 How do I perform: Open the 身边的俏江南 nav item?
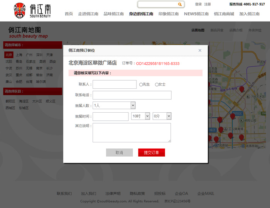click(x=141, y=14)
